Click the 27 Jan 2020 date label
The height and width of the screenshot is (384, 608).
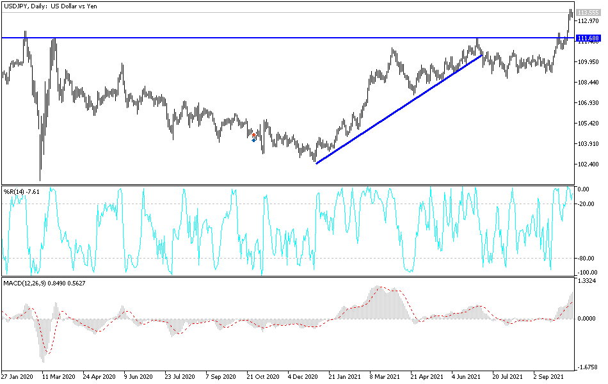click(x=17, y=376)
